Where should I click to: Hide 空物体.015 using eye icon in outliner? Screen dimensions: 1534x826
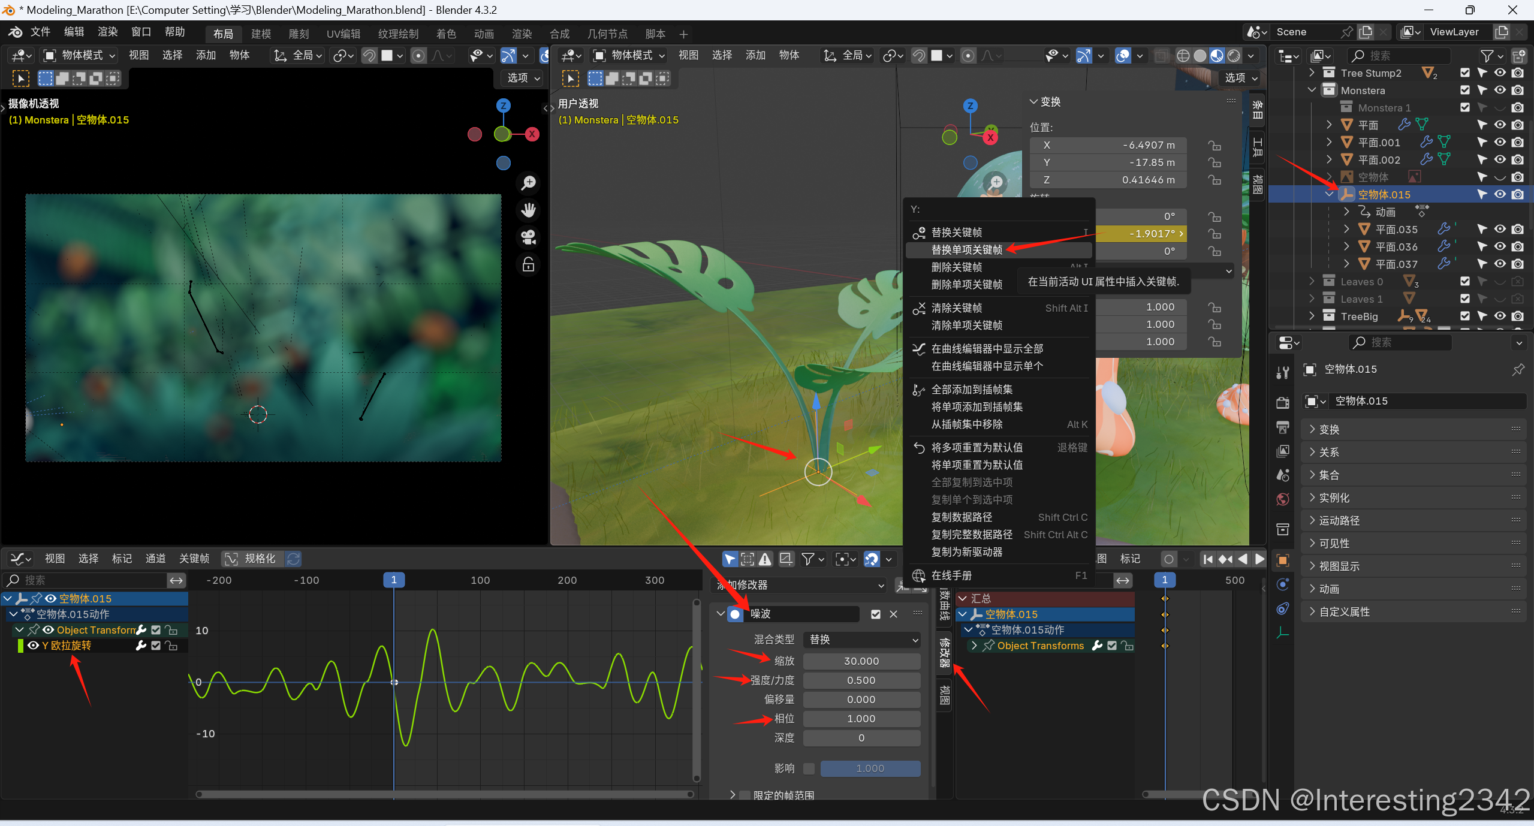point(1500,194)
